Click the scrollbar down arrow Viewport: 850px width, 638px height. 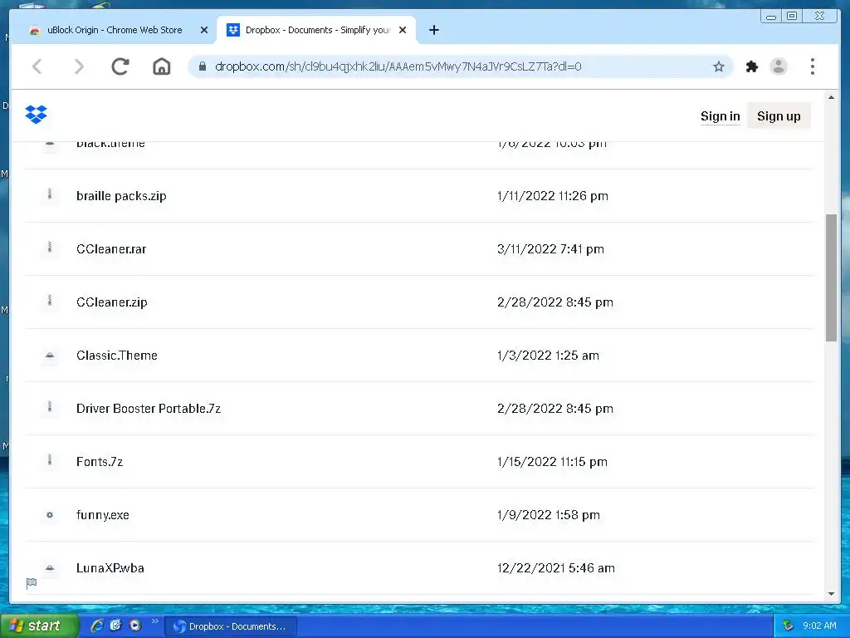tap(831, 594)
